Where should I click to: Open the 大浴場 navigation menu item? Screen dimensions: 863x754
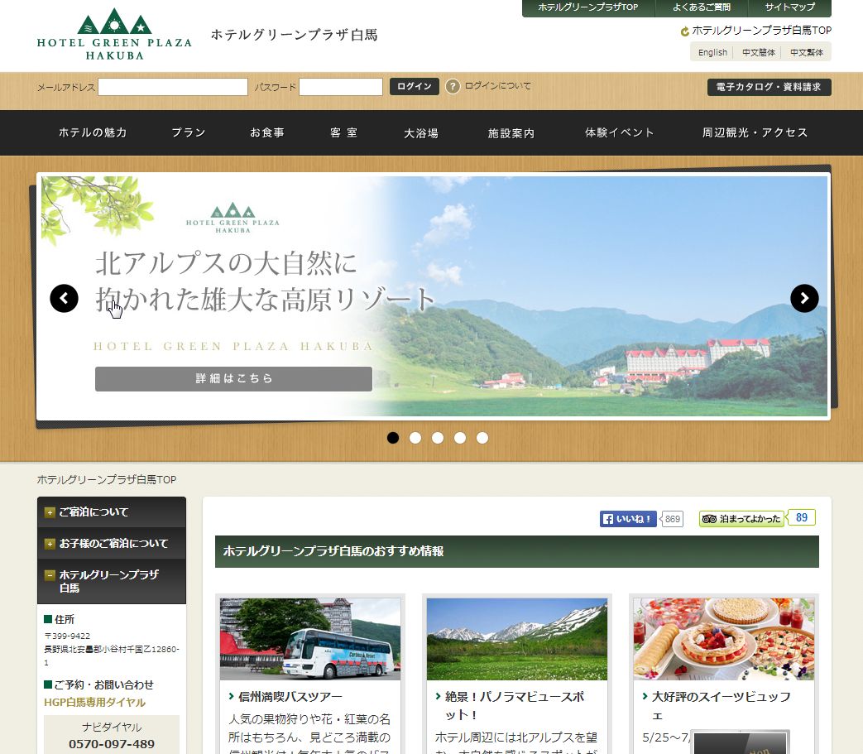click(421, 132)
